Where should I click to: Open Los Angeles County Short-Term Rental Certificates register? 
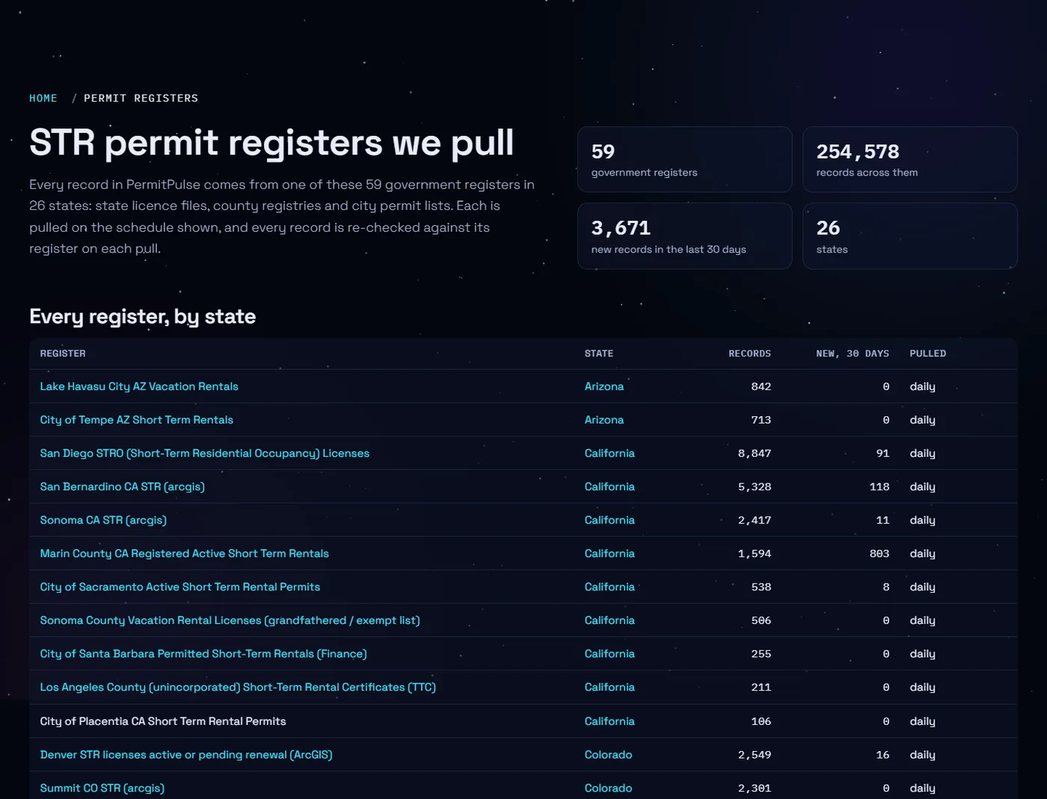[x=238, y=687]
